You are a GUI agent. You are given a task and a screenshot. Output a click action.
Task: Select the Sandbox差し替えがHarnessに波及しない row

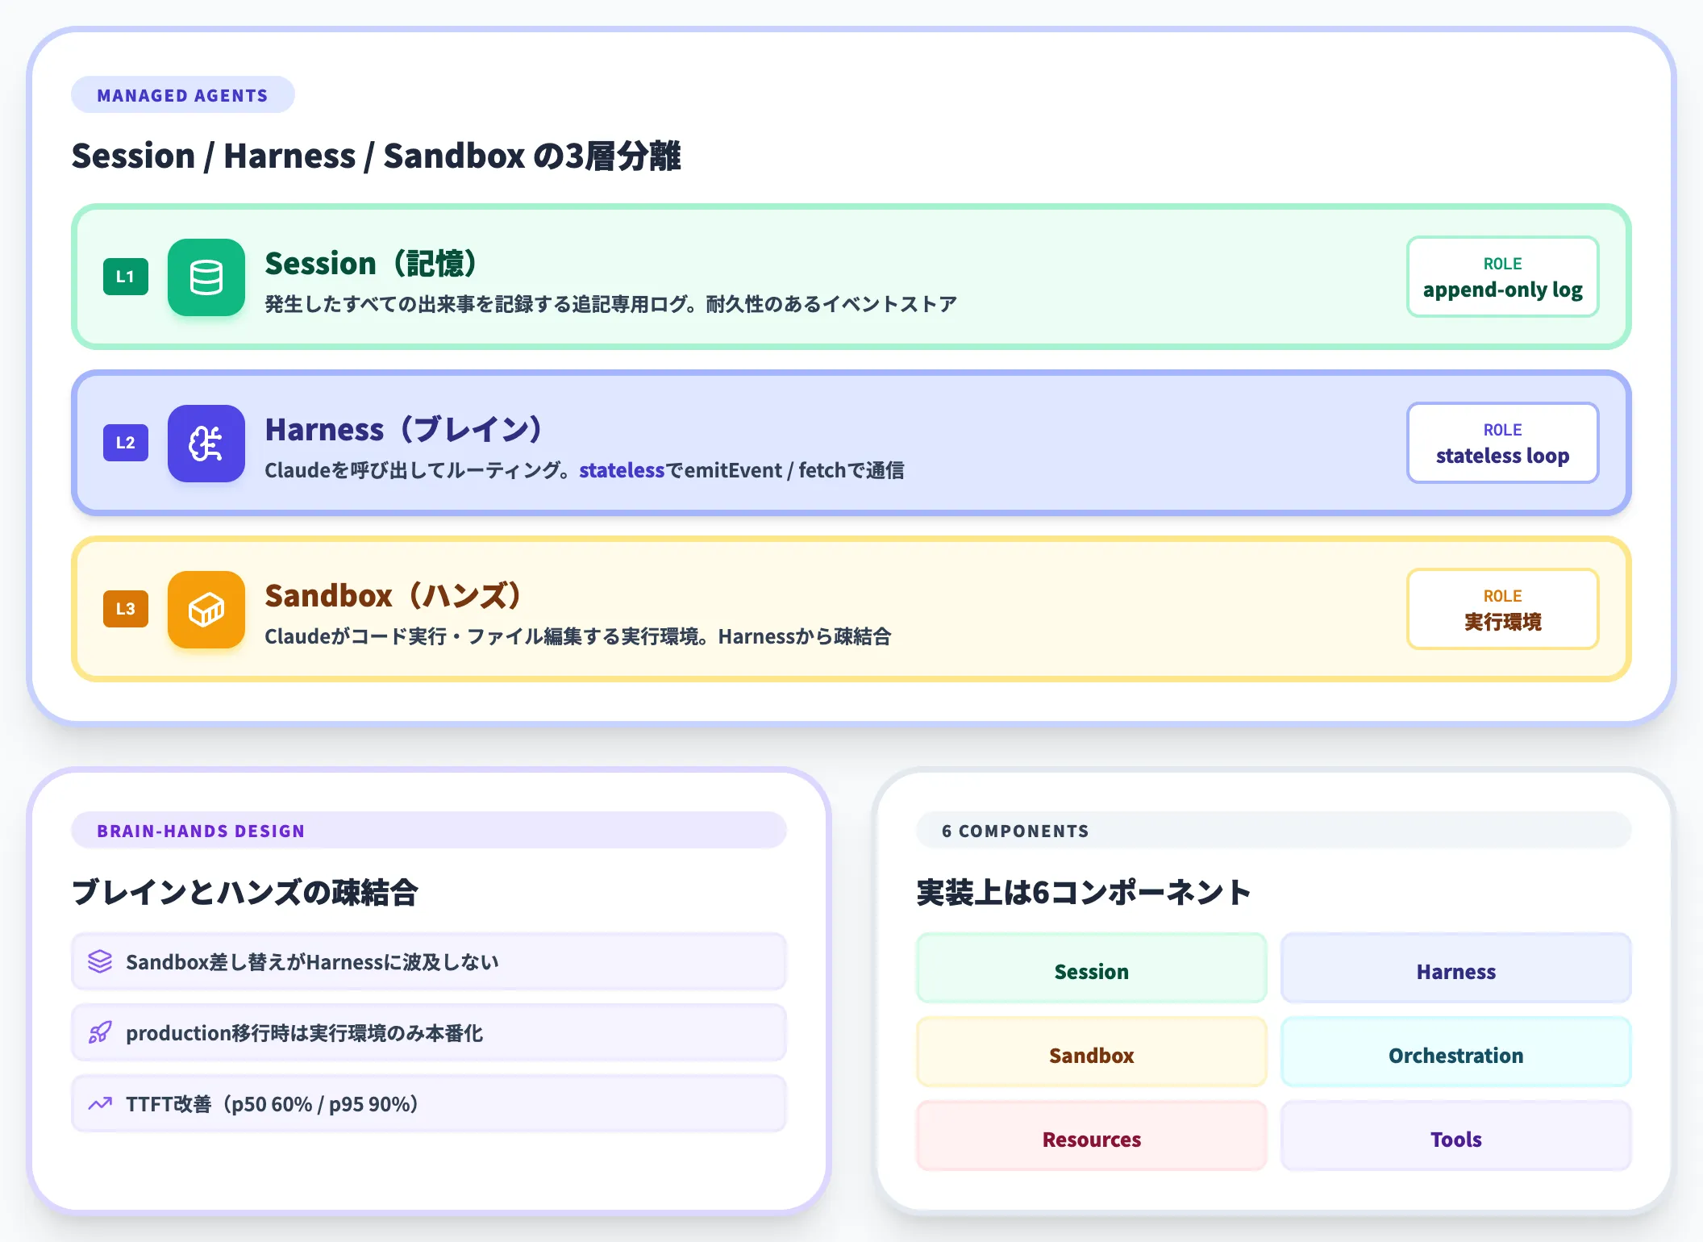[x=429, y=961]
